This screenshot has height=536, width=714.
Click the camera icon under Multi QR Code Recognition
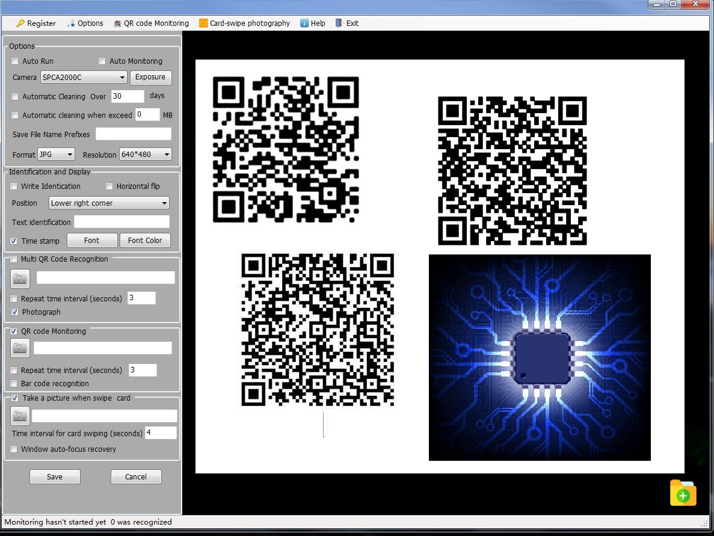click(x=20, y=278)
